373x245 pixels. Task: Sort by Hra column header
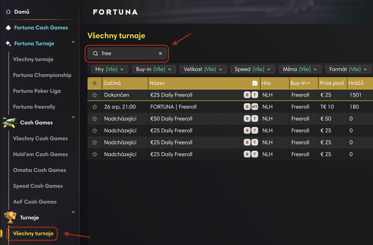(x=275, y=83)
